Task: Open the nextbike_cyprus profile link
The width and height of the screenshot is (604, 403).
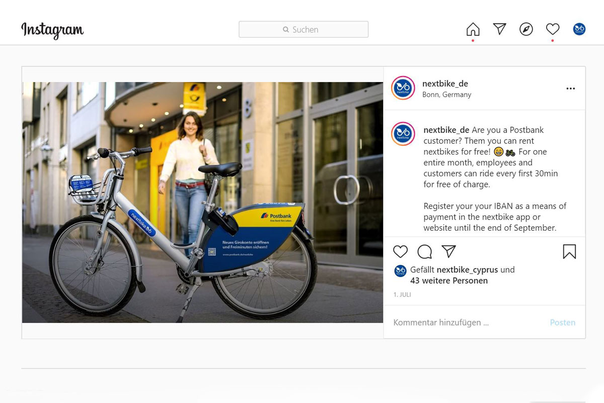Action: [467, 270]
